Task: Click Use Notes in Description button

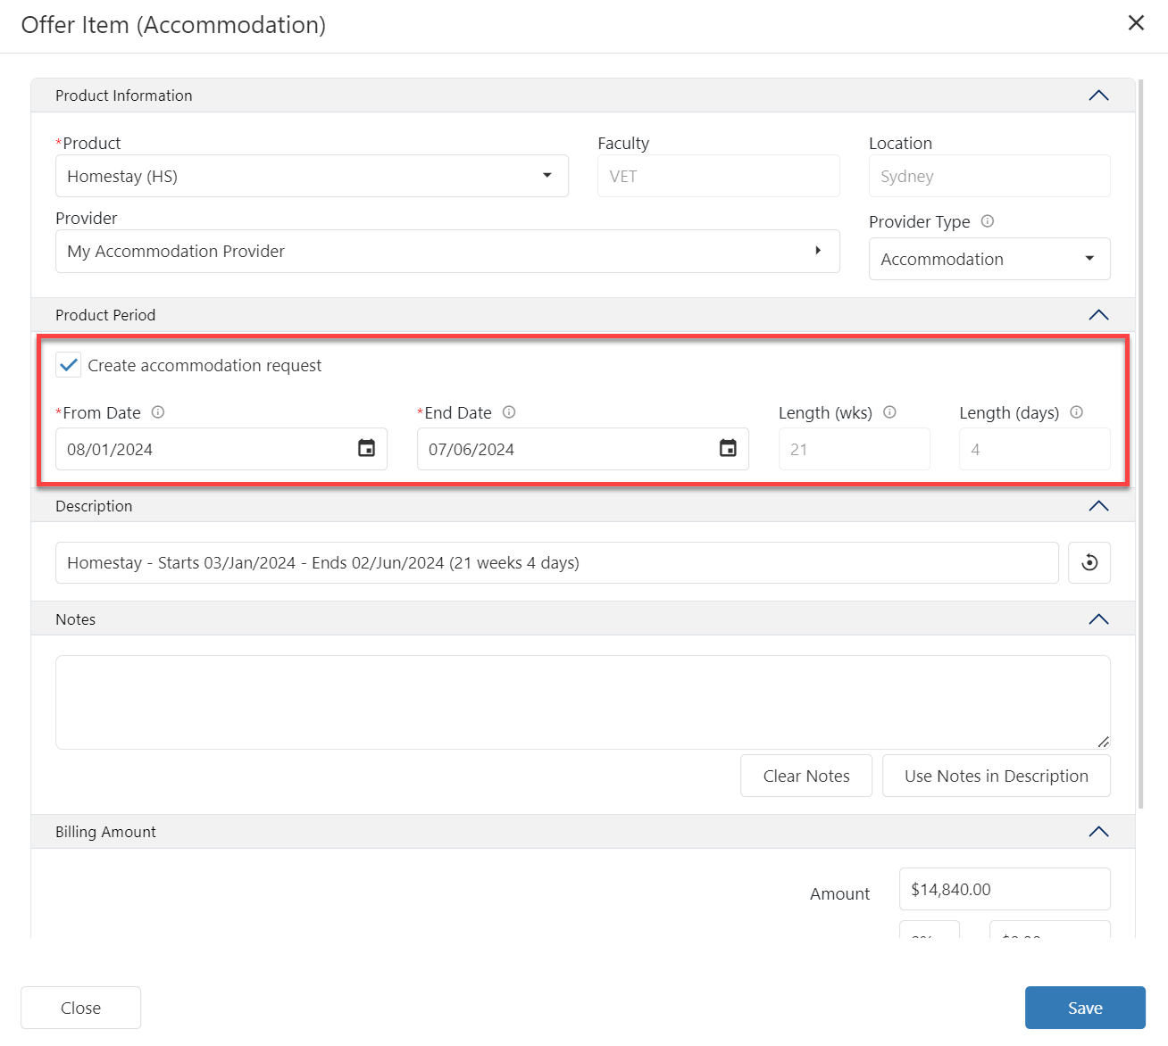Action: [x=996, y=776]
